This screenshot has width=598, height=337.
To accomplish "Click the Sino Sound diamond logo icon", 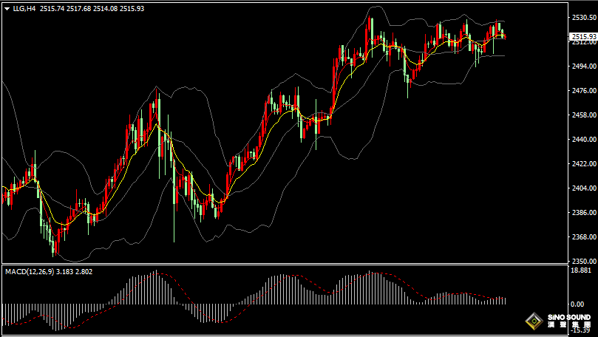I will click(x=534, y=322).
